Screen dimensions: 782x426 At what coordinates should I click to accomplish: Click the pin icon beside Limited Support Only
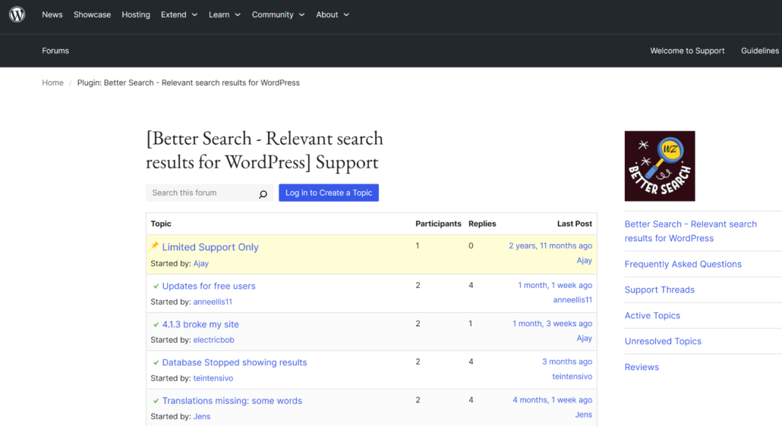tap(155, 246)
